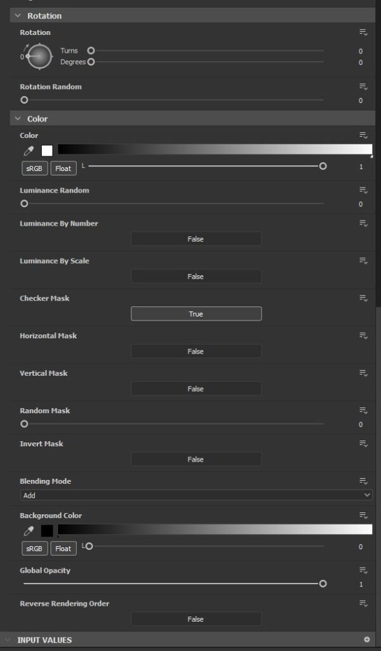Open the Rotation Random preset menu icon
This screenshot has height=651, width=381.
point(364,86)
